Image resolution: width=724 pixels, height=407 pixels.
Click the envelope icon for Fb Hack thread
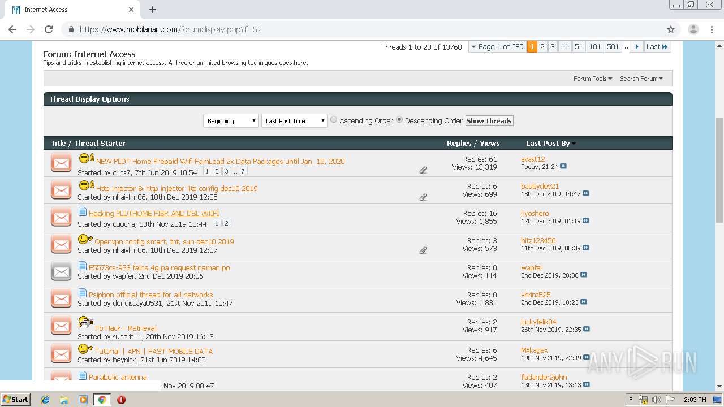point(61,326)
